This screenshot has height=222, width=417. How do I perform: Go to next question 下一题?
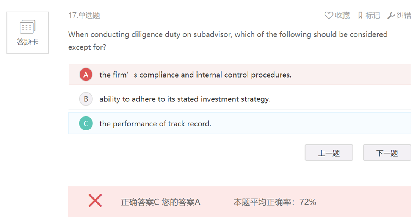[387, 153]
